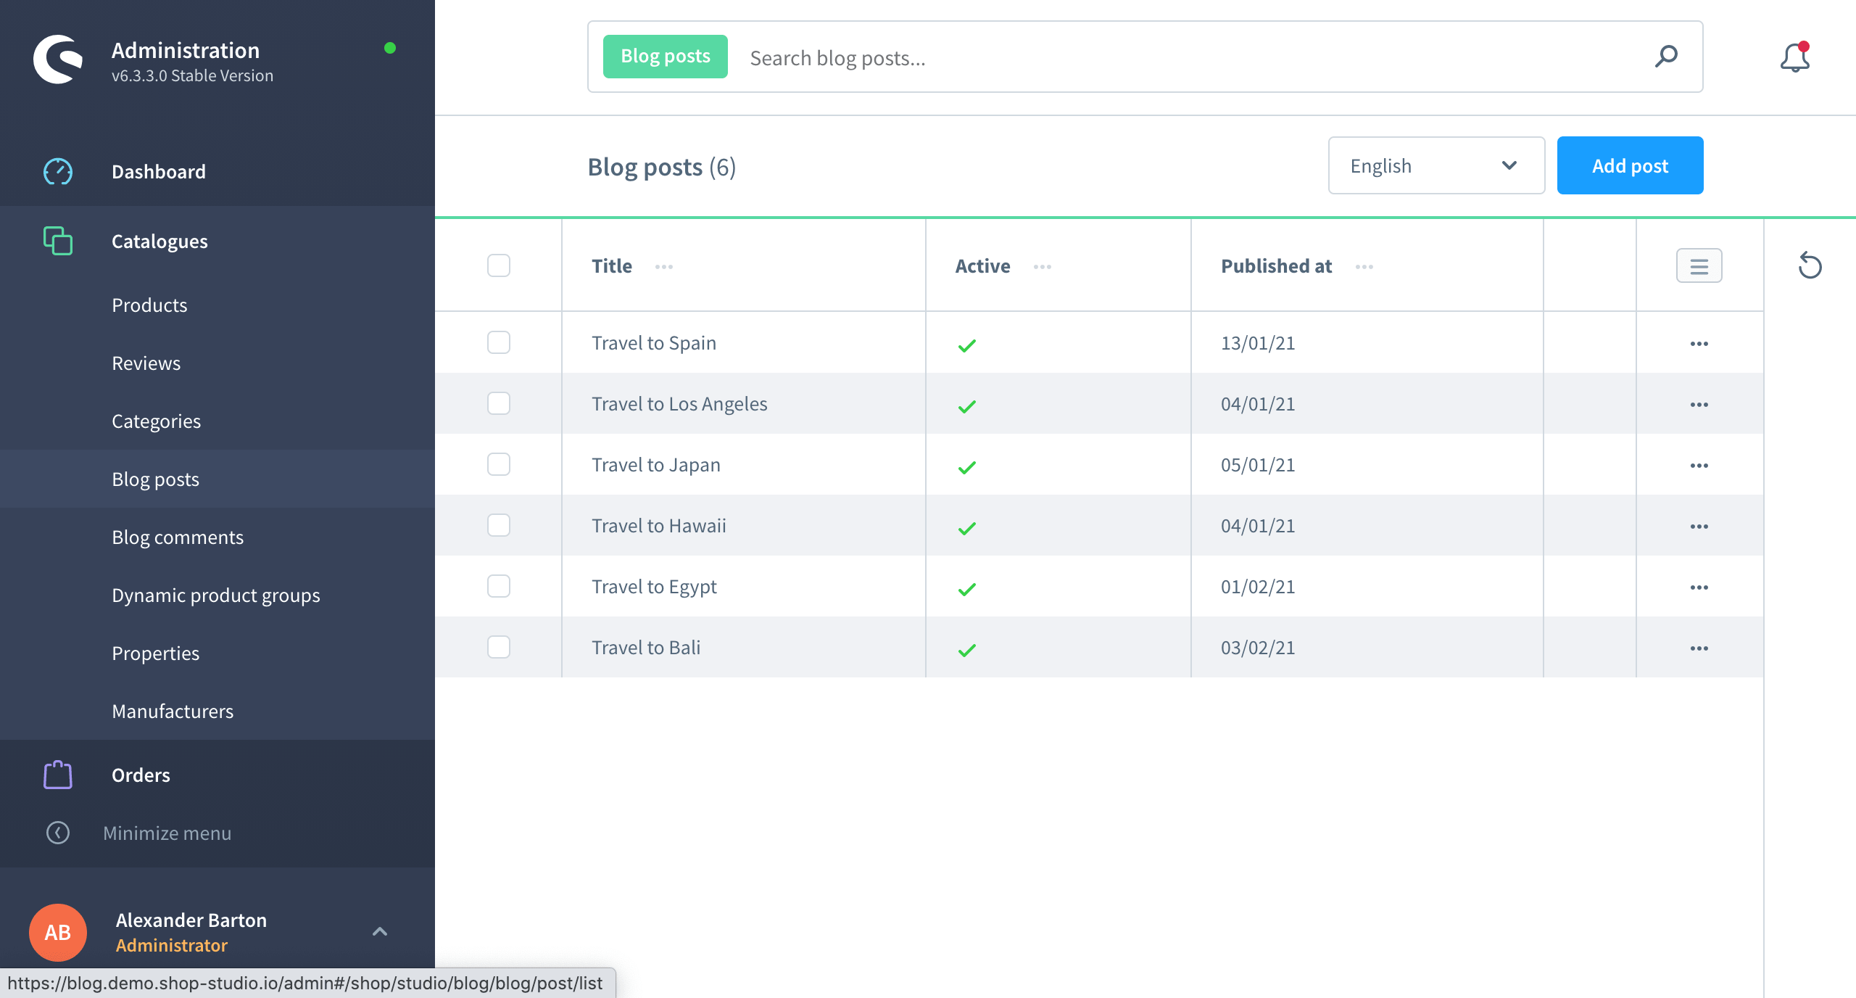Go to Products in Catalogues menu
This screenshot has width=1856, height=998.
tap(149, 305)
